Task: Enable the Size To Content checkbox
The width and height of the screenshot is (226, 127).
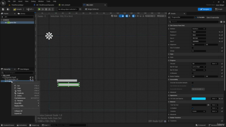Action: pos(192,48)
